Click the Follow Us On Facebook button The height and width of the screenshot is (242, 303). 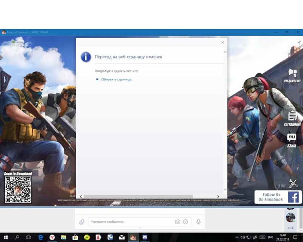tap(277, 197)
